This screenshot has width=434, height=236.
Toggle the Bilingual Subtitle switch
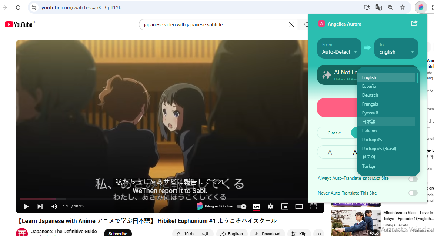241,206
